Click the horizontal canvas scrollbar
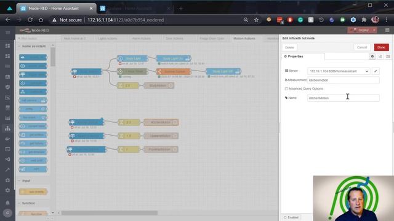The width and height of the screenshot is (394, 221). tap(110, 213)
